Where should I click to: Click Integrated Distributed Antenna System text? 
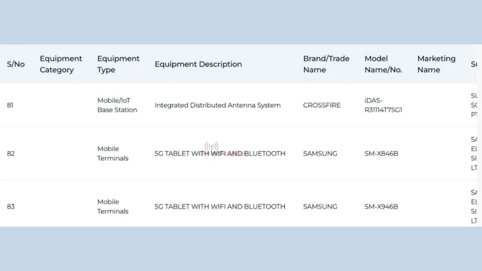point(217,105)
